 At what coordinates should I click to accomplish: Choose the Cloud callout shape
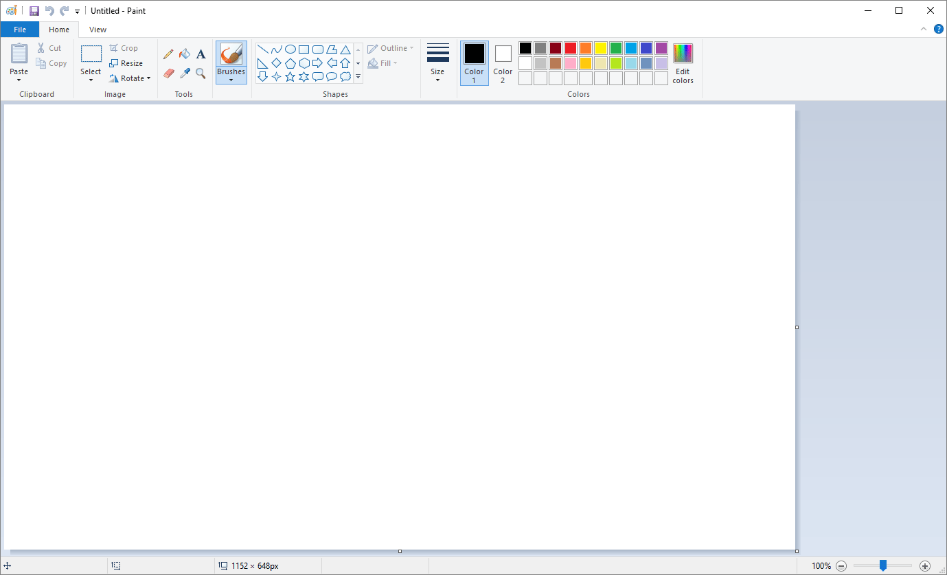[345, 77]
